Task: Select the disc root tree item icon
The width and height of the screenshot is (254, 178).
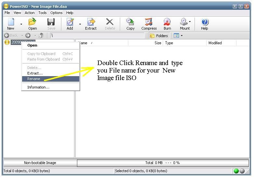Action: [x=7, y=42]
